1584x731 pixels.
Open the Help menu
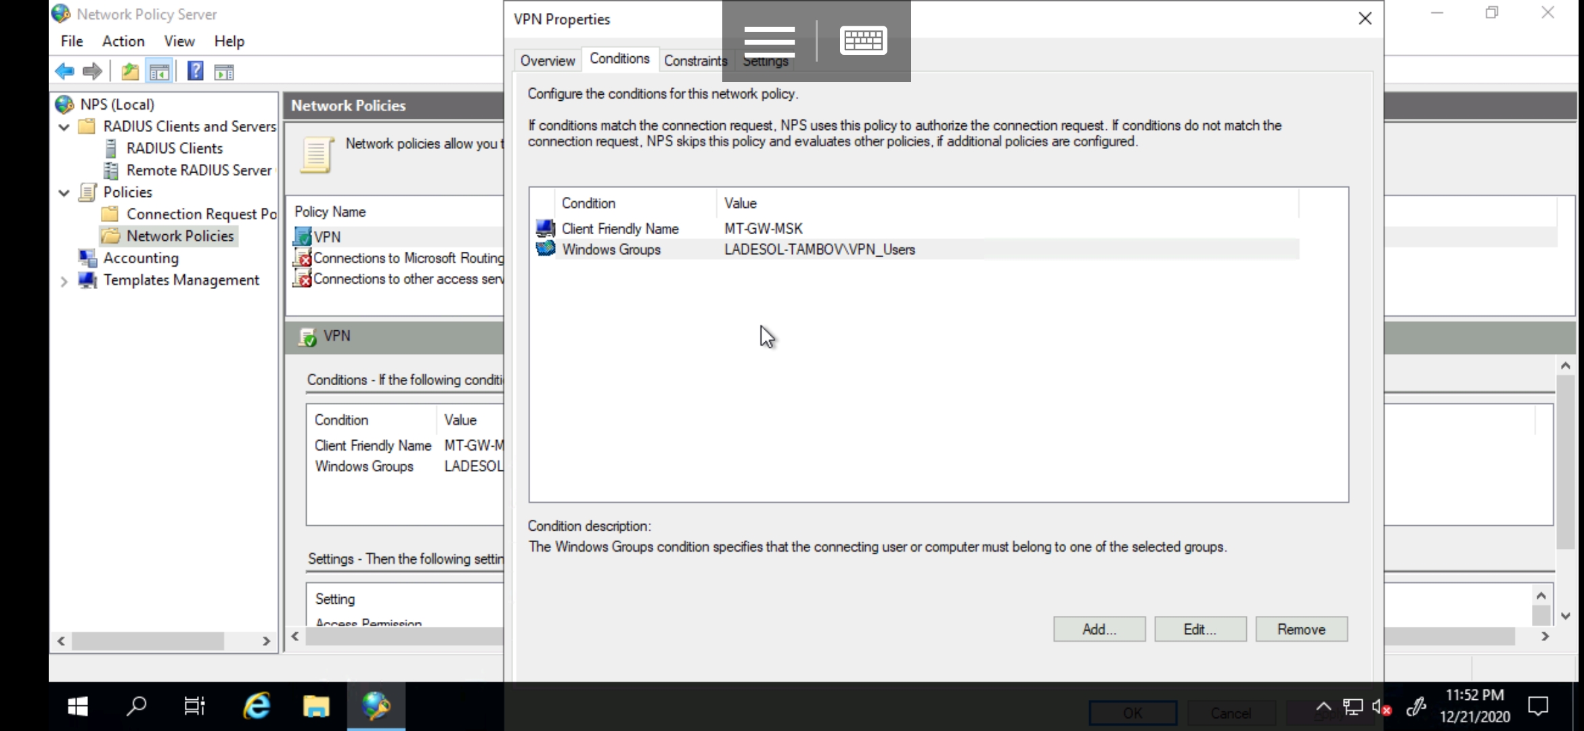pyautogui.click(x=229, y=41)
